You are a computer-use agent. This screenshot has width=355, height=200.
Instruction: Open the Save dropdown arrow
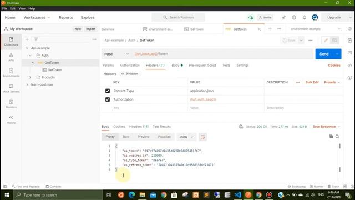click(301, 41)
